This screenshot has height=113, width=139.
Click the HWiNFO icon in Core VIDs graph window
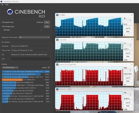(x=57, y=40)
